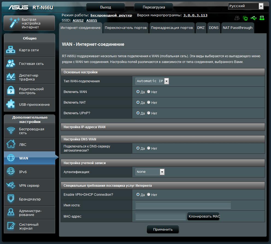Click the Клонировать MAC button
This screenshot has height=244, width=271.
pyautogui.click(x=204, y=216)
